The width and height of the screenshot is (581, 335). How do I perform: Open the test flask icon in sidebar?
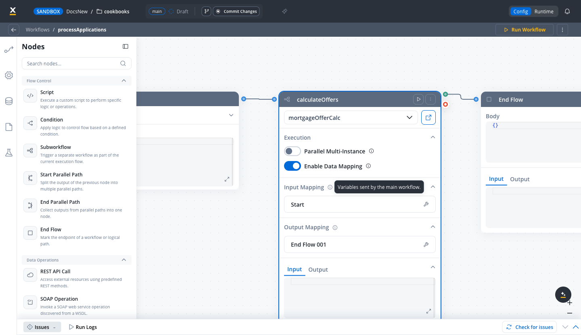pyautogui.click(x=8, y=153)
